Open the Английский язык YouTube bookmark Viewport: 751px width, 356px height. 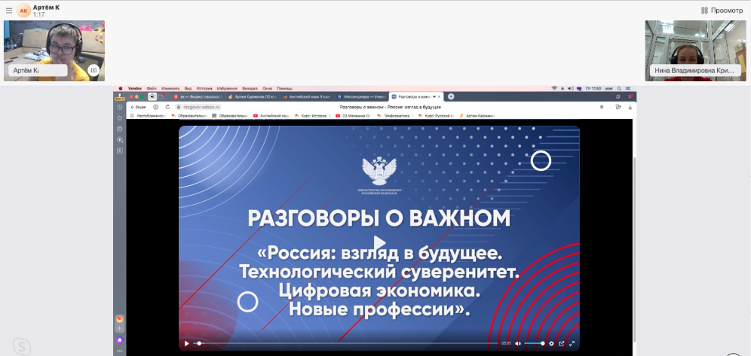pyautogui.click(x=271, y=116)
